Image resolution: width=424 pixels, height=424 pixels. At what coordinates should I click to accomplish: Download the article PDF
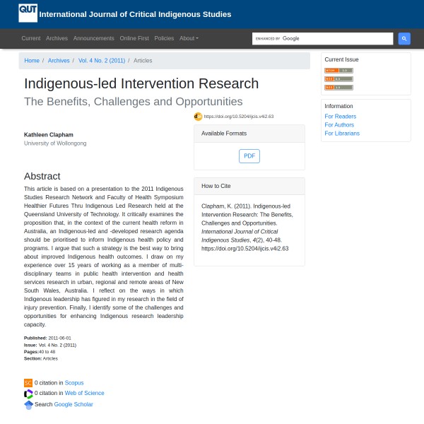tap(249, 156)
